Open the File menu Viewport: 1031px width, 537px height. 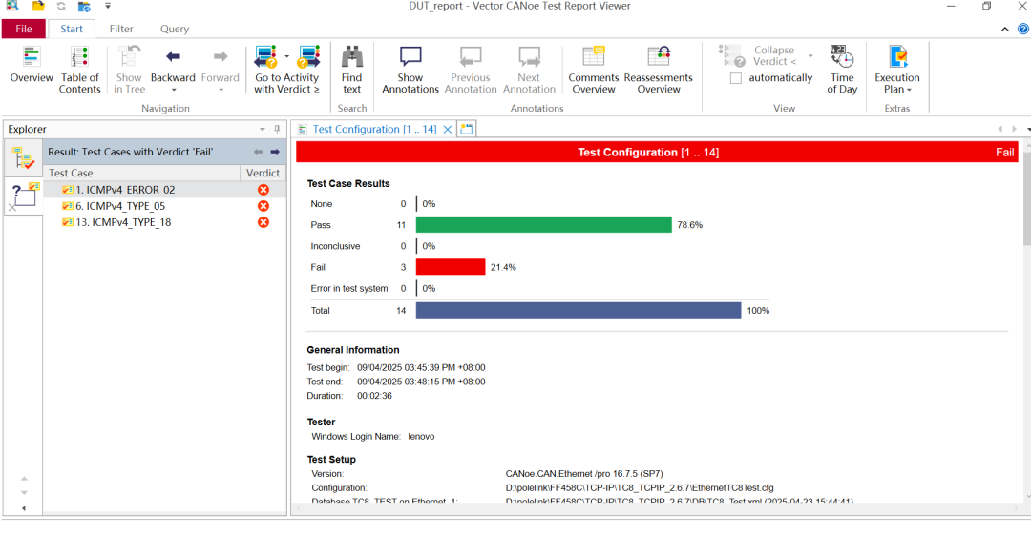coord(24,29)
